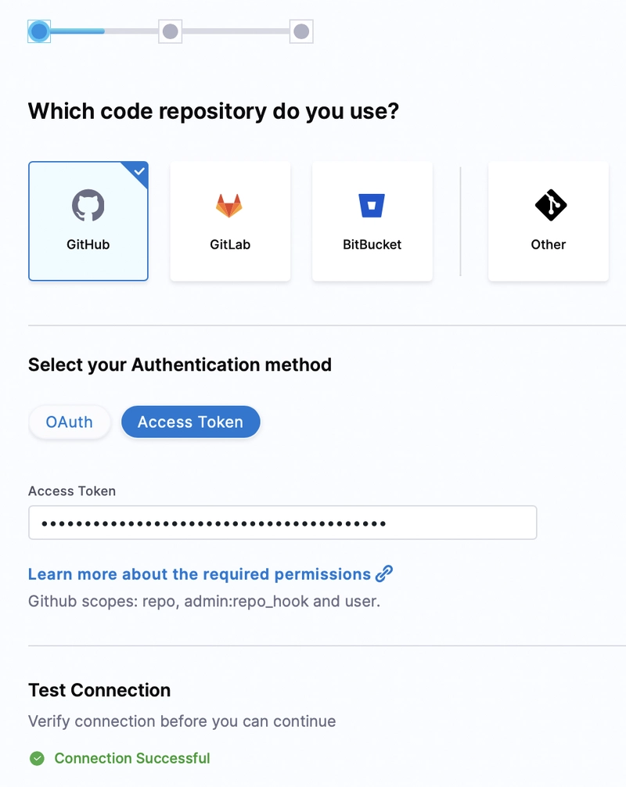Click the GitLab label text
The width and height of the screenshot is (626, 787).
[x=230, y=244]
